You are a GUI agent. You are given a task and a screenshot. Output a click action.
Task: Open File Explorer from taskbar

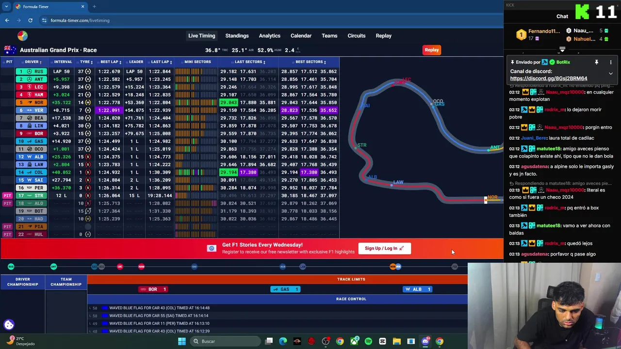point(396,341)
